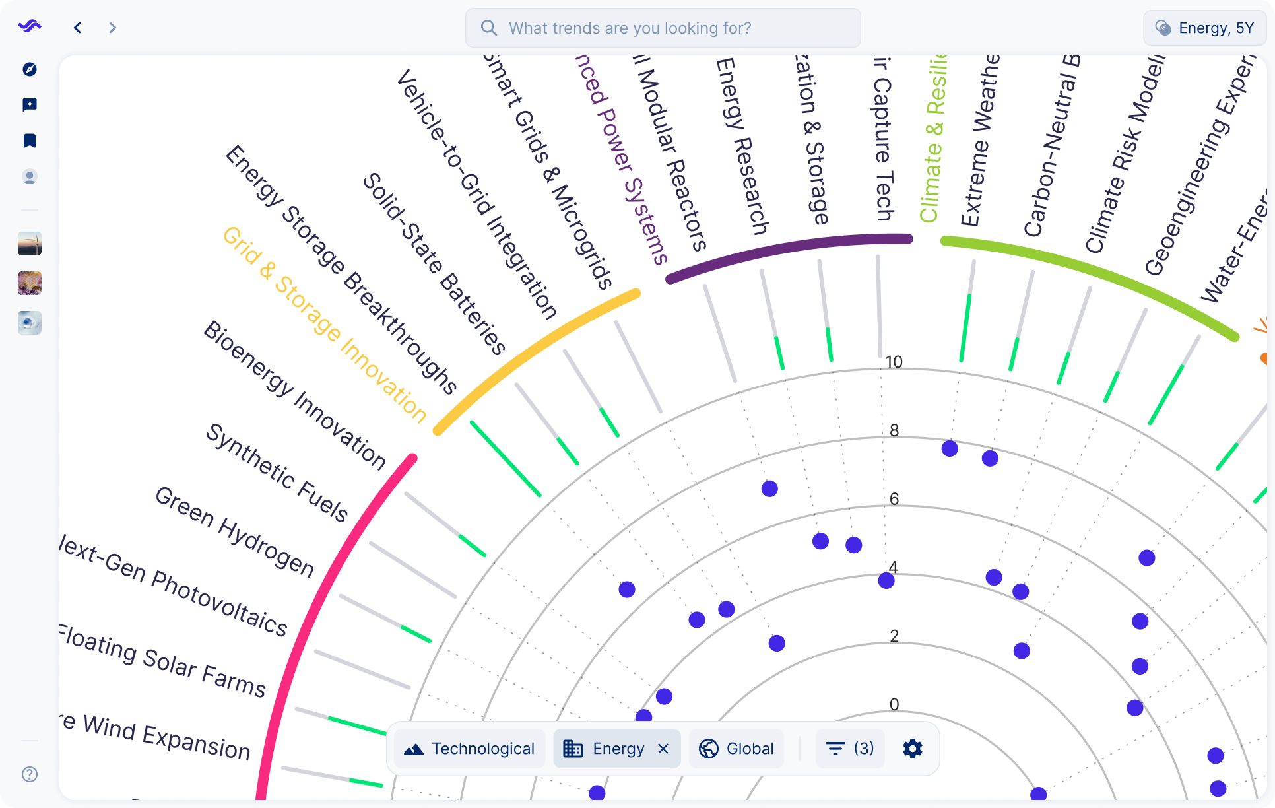The width and height of the screenshot is (1275, 808).
Task: Open the Technological category selector
Action: click(x=470, y=749)
